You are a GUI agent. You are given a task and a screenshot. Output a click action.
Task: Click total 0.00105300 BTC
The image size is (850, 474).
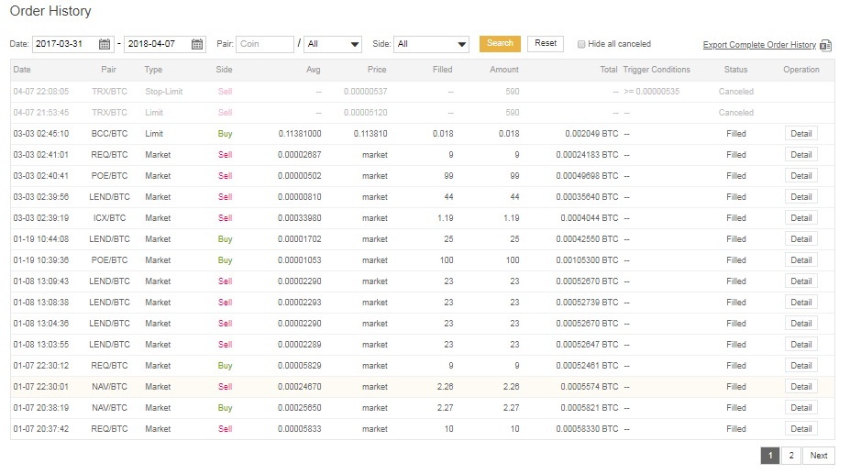pos(587,260)
